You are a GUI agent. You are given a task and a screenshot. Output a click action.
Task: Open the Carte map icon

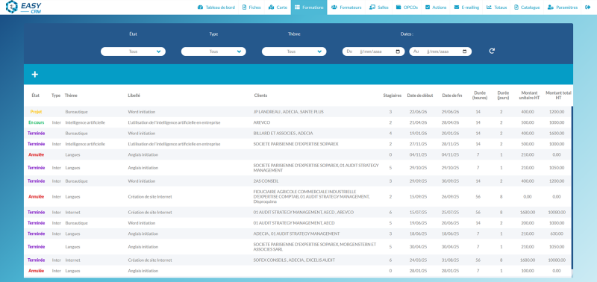pyautogui.click(x=271, y=7)
